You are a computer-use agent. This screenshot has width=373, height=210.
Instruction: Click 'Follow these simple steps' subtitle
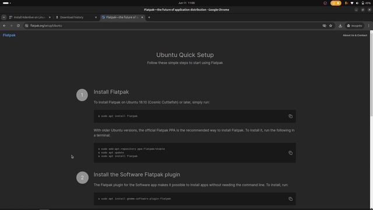tap(185, 63)
